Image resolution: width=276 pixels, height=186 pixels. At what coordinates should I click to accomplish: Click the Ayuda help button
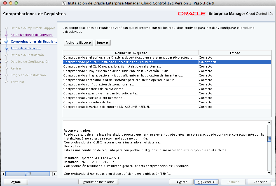[x=16, y=182]
